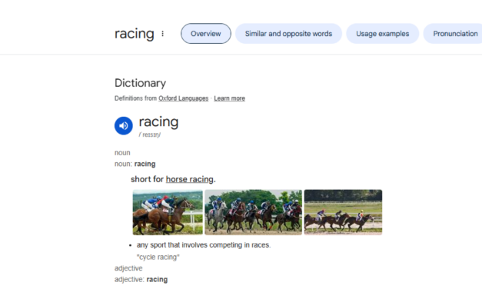
Task: Open Similar and opposite words tab
Action: pos(288,34)
